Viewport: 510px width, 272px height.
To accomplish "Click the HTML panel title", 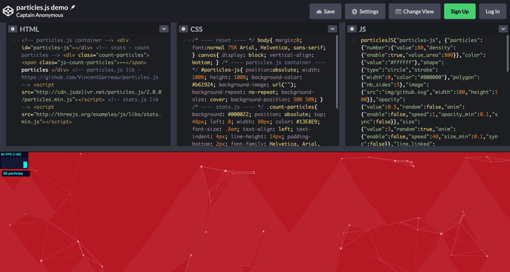I will coord(29,29).
